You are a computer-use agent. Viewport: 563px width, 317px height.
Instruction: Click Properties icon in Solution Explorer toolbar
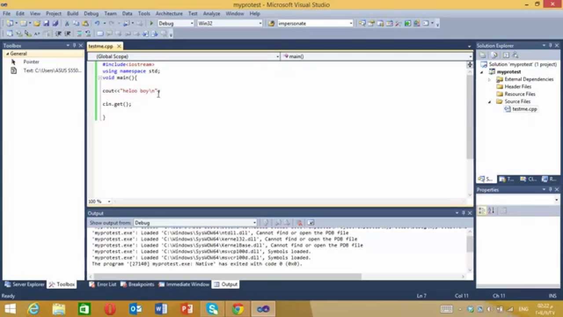[483, 55]
